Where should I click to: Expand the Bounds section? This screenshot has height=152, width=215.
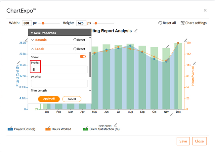(32, 40)
